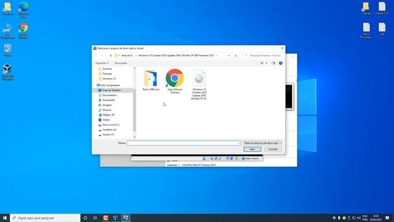394x222 pixels.
Task: Click the volume icon in system tray
Action: pos(359,218)
